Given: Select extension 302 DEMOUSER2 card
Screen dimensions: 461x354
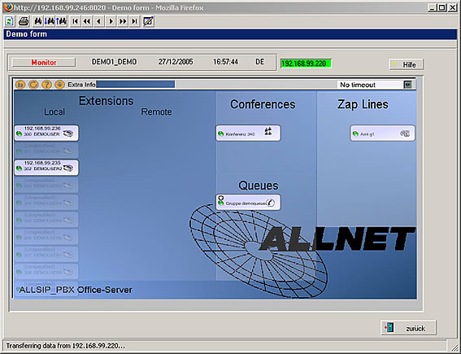Looking at the screenshot, I should click(x=46, y=168).
